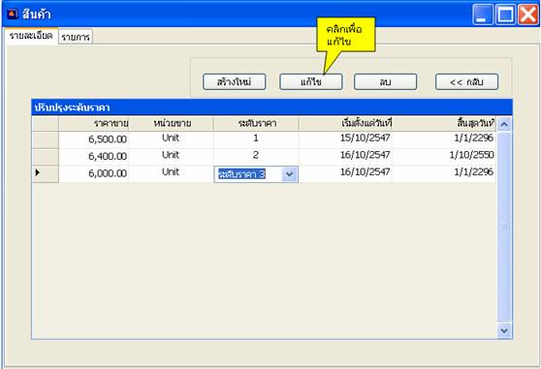The image size is (541, 369).
Task: Select row header of 6,500.00 row
Action: (x=45, y=139)
